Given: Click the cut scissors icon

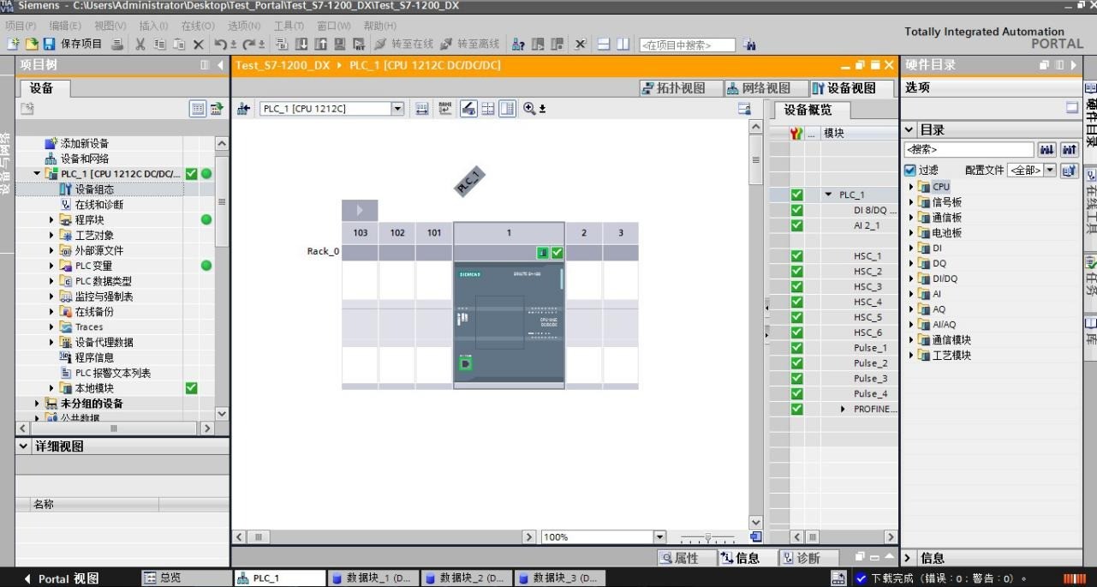Looking at the screenshot, I should coord(140,44).
